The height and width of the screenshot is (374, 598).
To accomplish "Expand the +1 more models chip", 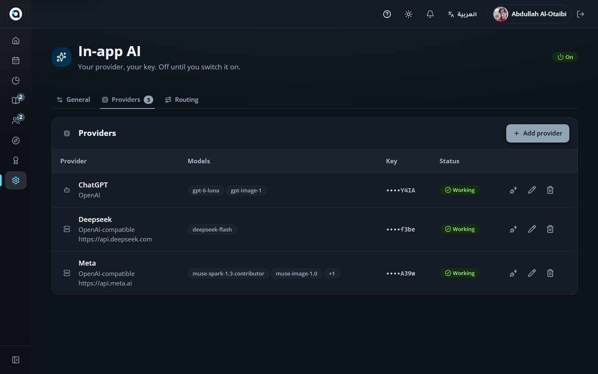I will pos(332,273).
